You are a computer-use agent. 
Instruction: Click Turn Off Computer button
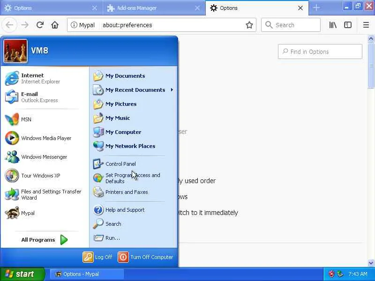point(145,257)
